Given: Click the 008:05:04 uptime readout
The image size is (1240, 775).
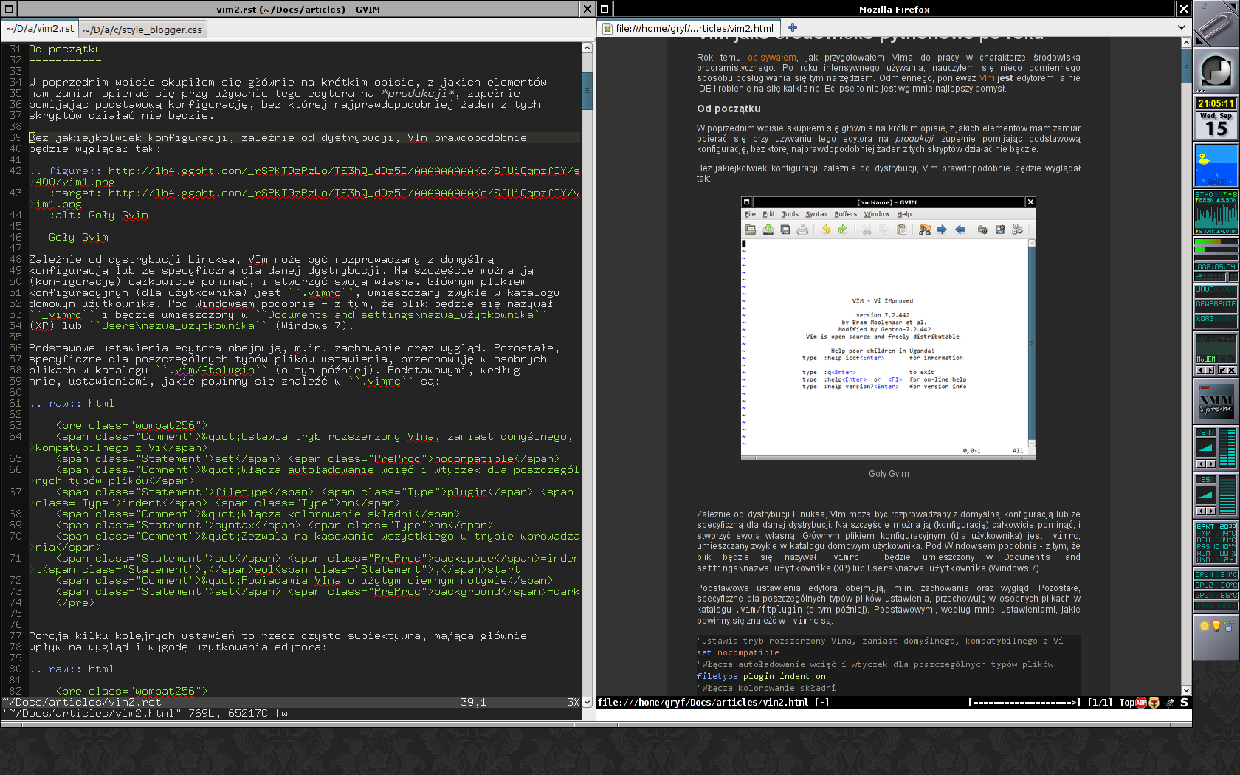Looking at the screenshot, I should 1216,267.
